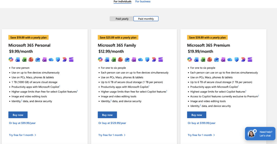Click the $9.99/month price text
Viewport: 277px width, 144px height.
tap(21, 52)
